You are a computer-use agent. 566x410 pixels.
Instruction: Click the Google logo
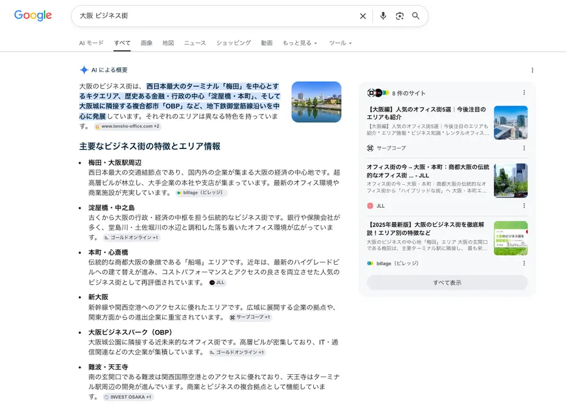coord(33,16)
